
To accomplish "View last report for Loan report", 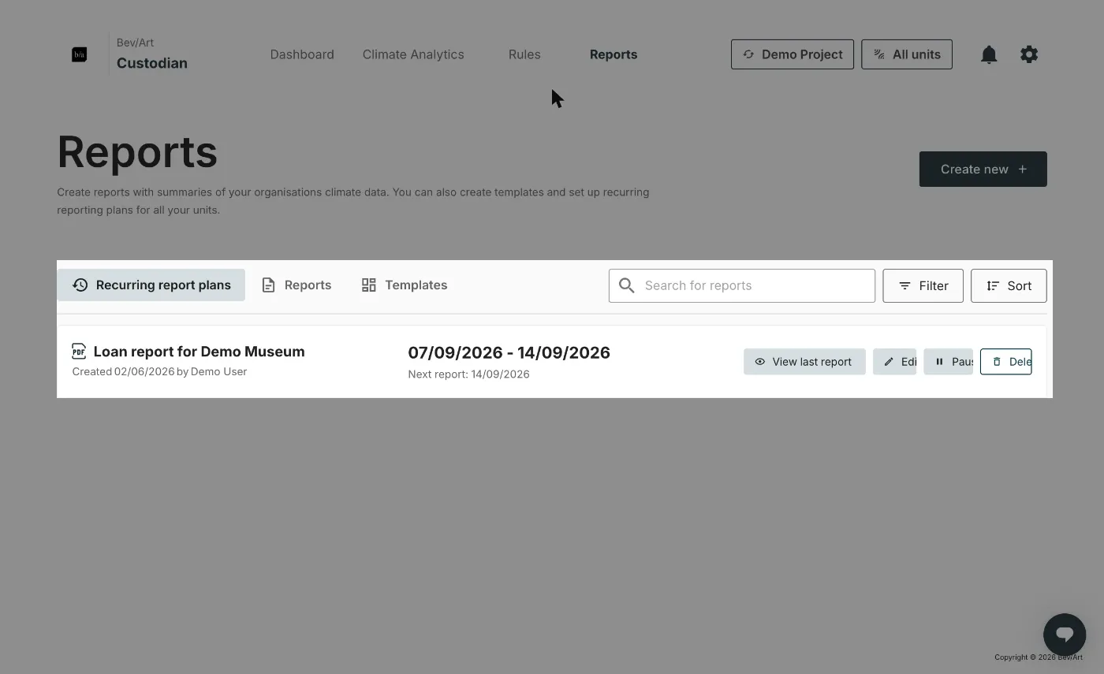I will pos(804,362).
